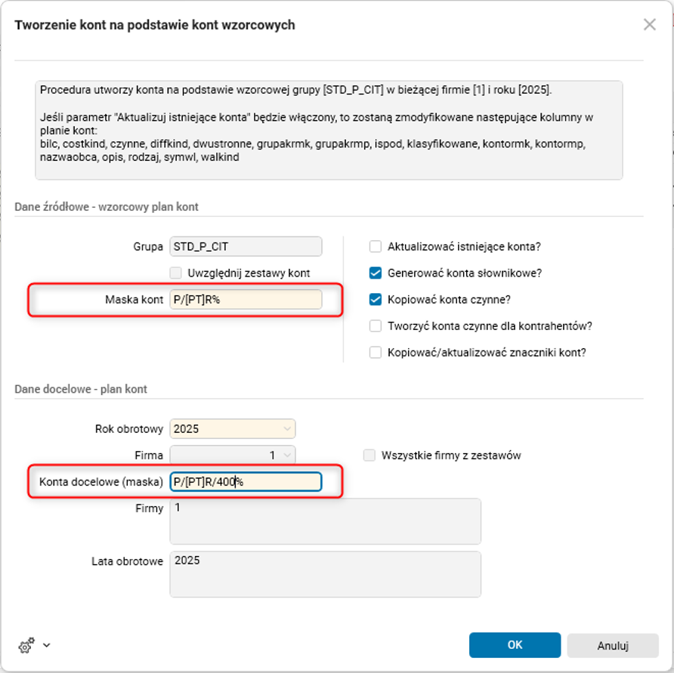Image resolution: width=674 pixels, height=673 pixels.
Task: Check 'Uwzględnij zestawy kont' box
Action: pos(176,273)
